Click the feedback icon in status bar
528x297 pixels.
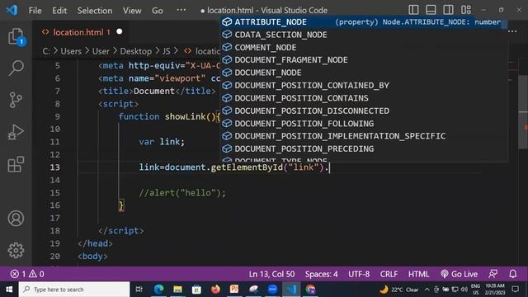[x=493, y=274]
